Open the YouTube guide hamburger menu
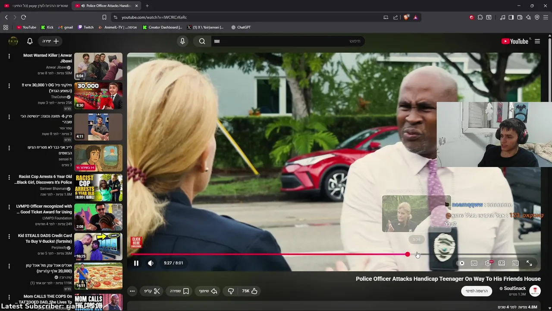This screenshot has width=552, height=311. click(x=537, y=41)
